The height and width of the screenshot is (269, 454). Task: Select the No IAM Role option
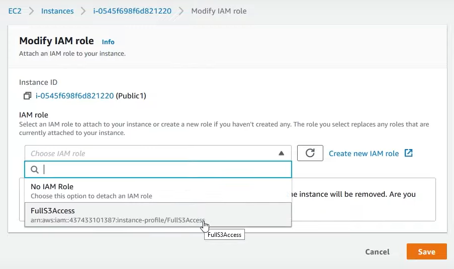pos(158,191)
